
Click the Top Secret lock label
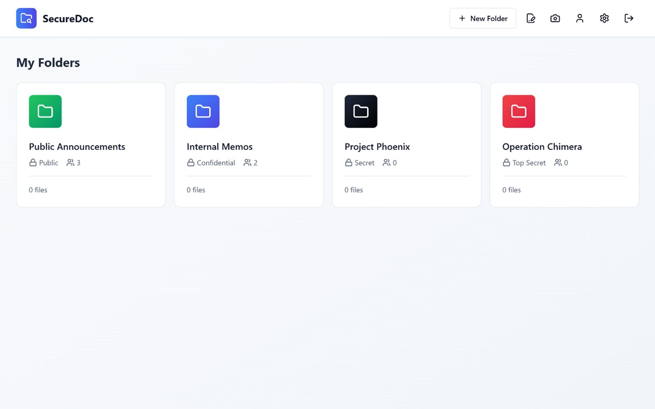pos(524,163)
